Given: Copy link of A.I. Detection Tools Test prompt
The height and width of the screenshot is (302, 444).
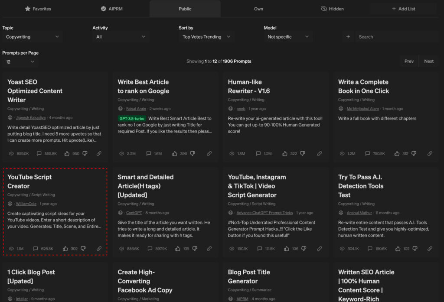Looking at the screenshot, I should point(430,249).
